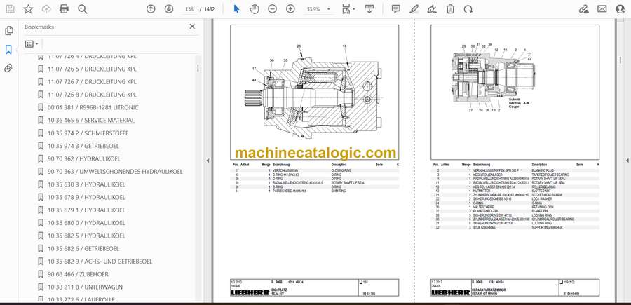Open the bookmarks options menu dropdown

coord(32,44)
